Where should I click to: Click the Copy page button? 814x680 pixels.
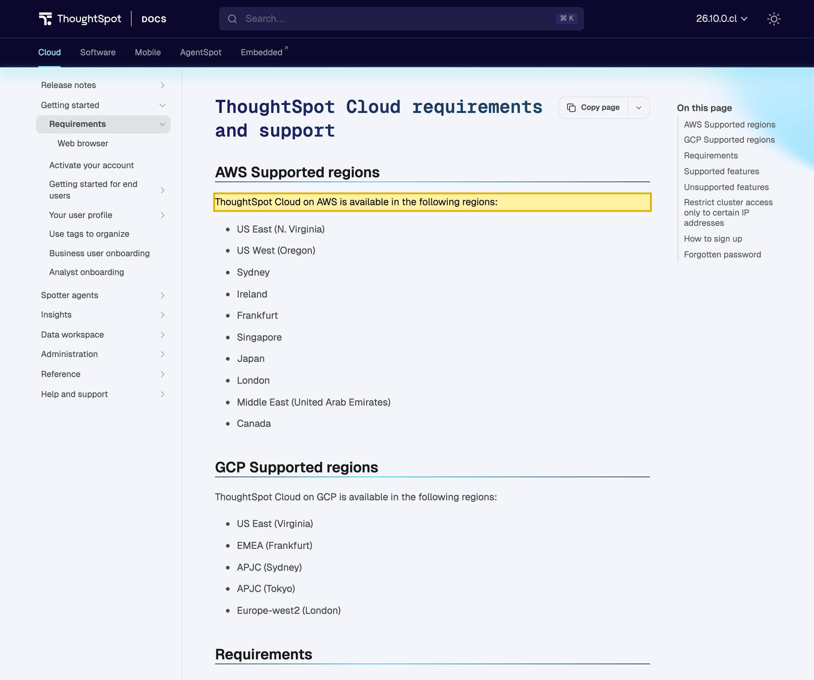(593, 107)
